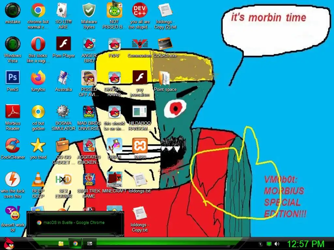This screenshot has height=250, width=334.
Task: Show hidden tray icons arrow
Action: [260, 244]
